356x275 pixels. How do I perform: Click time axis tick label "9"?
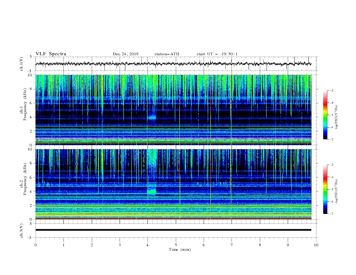point(288,245)
